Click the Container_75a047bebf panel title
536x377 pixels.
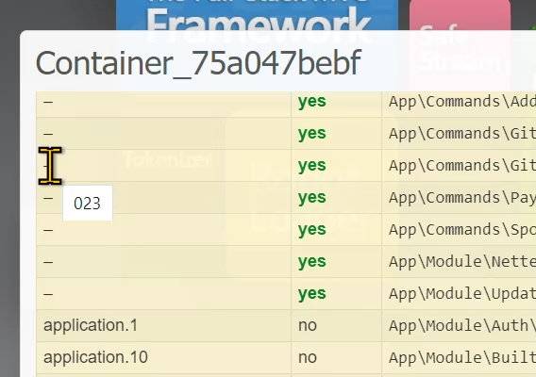(x=198, y=63)
